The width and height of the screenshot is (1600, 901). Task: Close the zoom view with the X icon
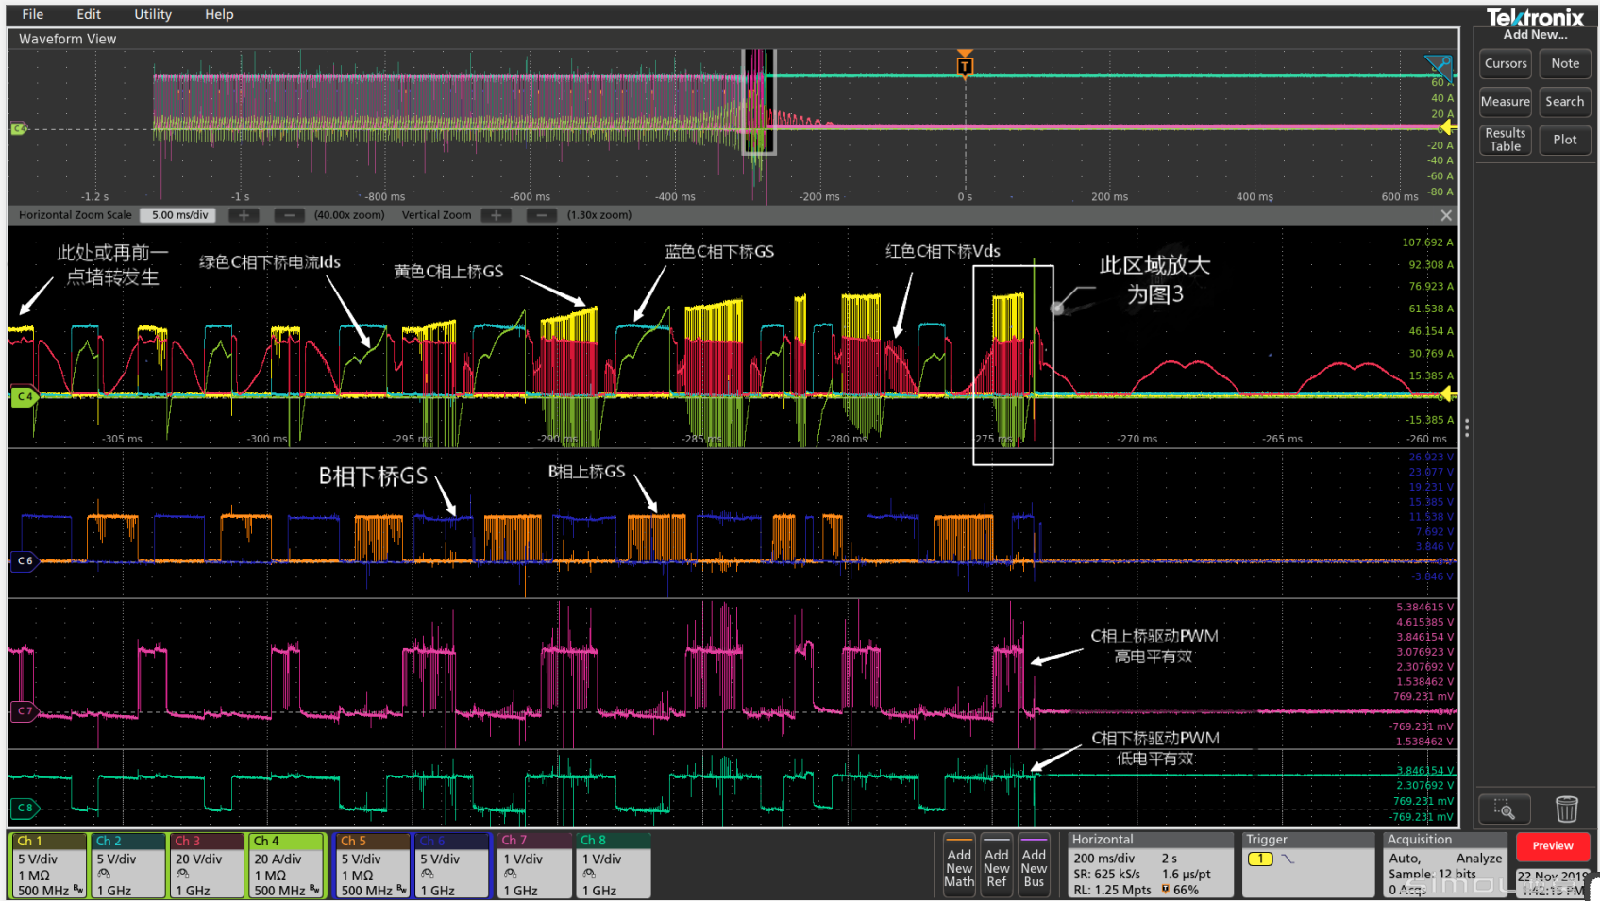pyautogui.click(x=1446, y=216)
